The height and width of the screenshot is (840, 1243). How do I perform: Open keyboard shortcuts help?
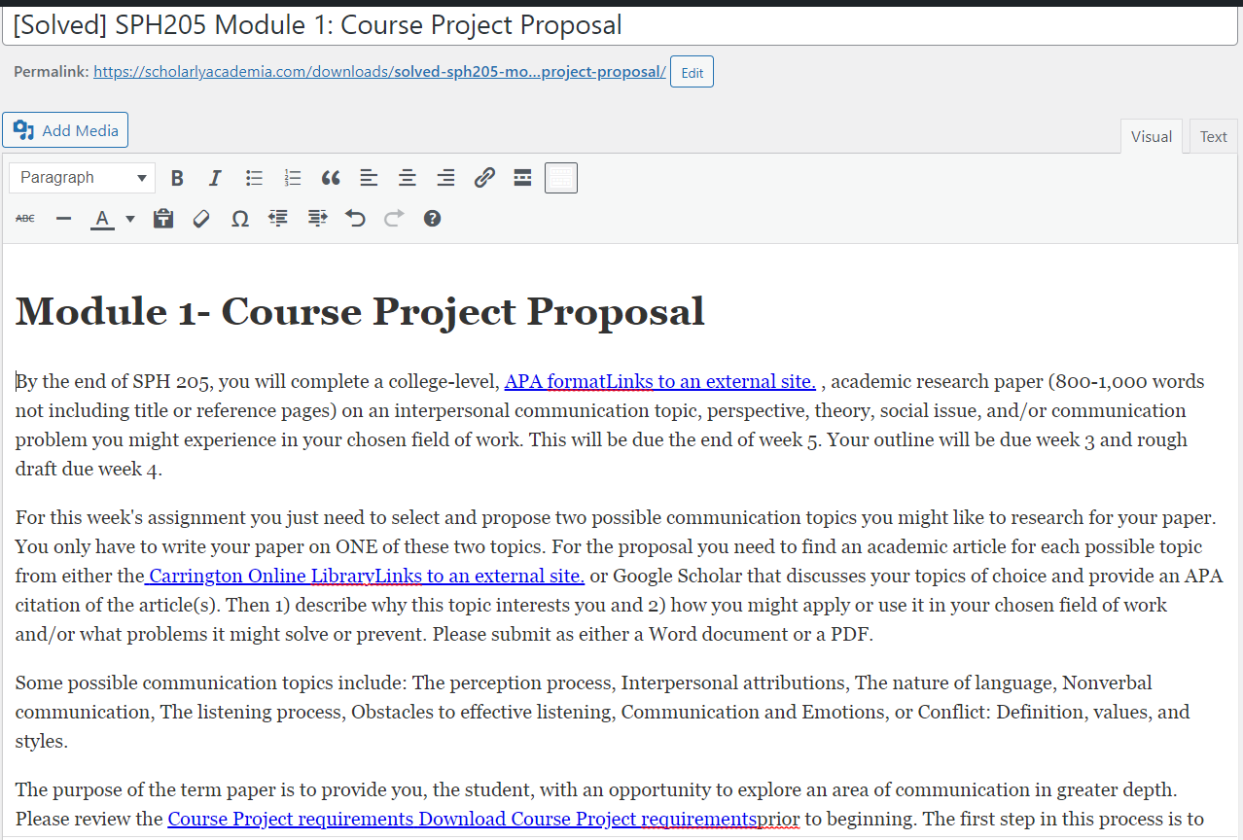pyautogui.click(x=433, y=219)
